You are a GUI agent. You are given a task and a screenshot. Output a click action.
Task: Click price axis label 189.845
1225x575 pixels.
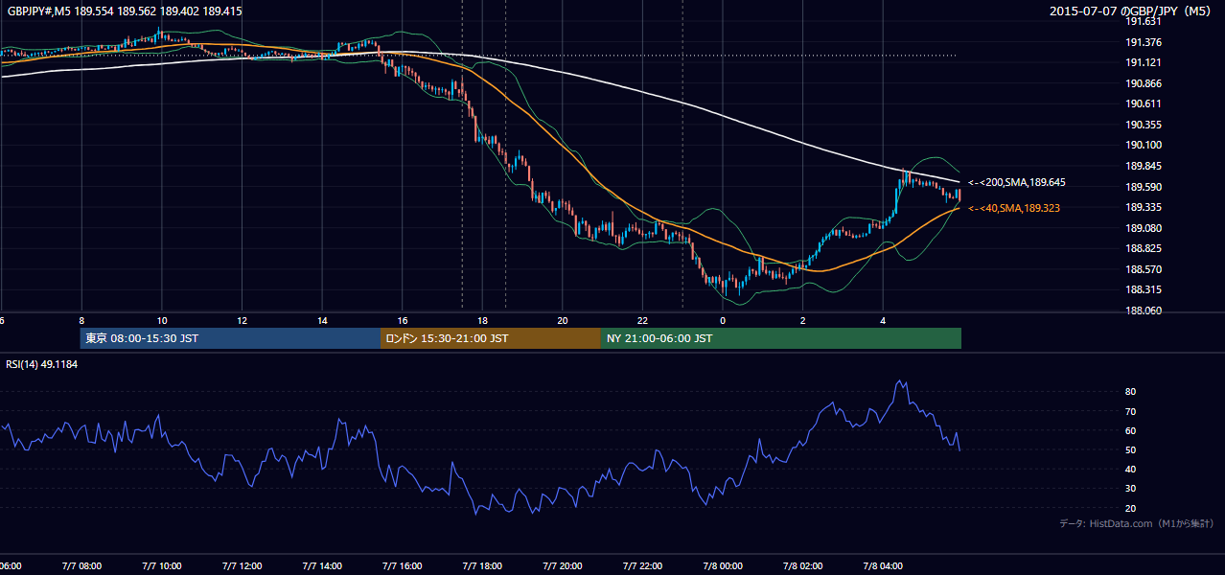(1144, 166)
